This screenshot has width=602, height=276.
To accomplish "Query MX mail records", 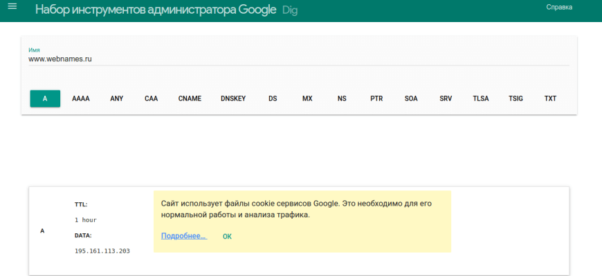I will (307, 99).
